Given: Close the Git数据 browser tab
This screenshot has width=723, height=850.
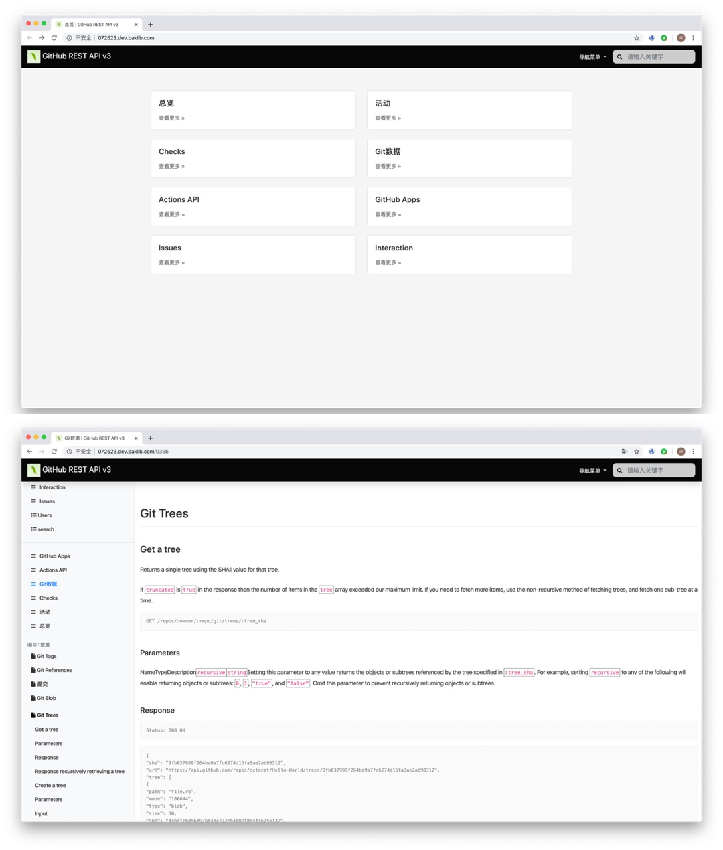Looking at the screenshot, I should click(136, 438).
